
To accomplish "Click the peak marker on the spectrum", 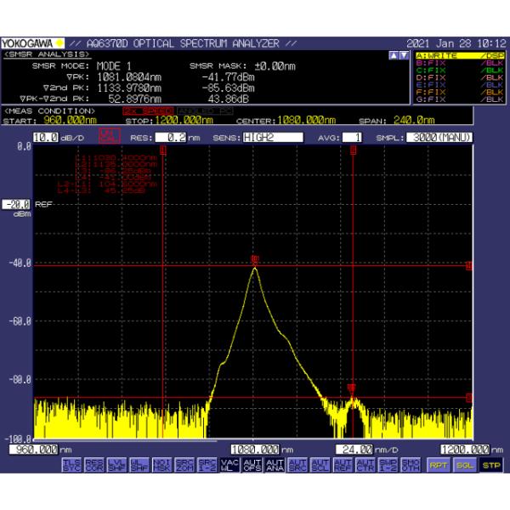I will coord(254,261).
